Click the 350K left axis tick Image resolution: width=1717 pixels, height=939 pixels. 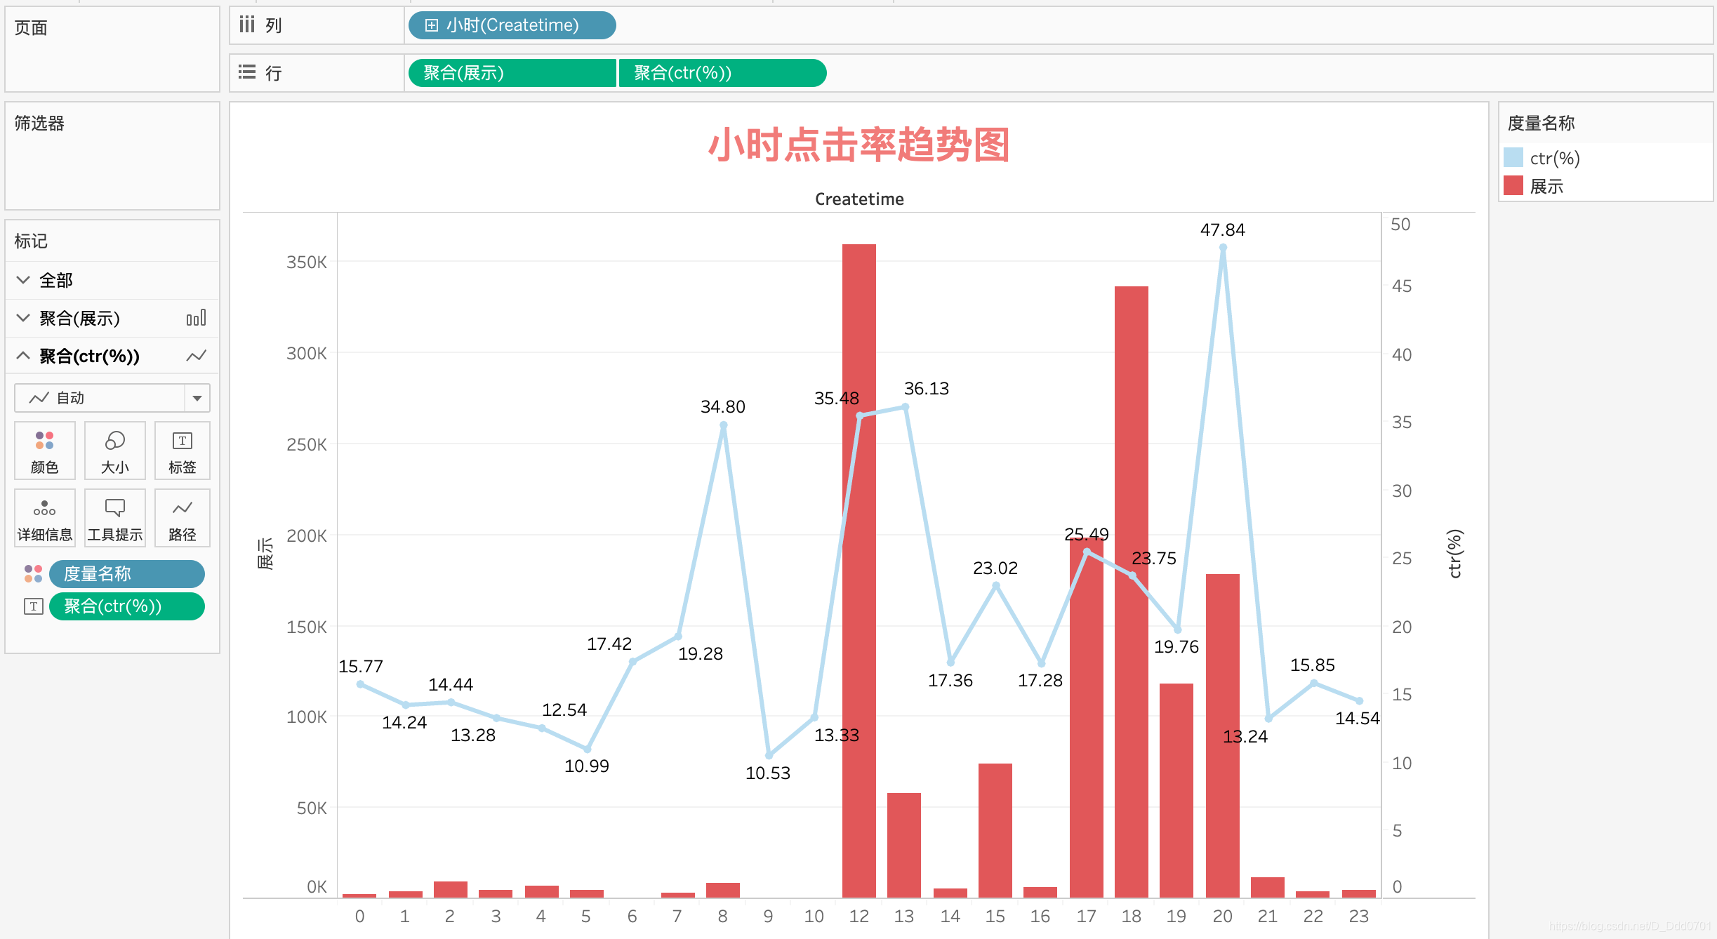(307, 262)
